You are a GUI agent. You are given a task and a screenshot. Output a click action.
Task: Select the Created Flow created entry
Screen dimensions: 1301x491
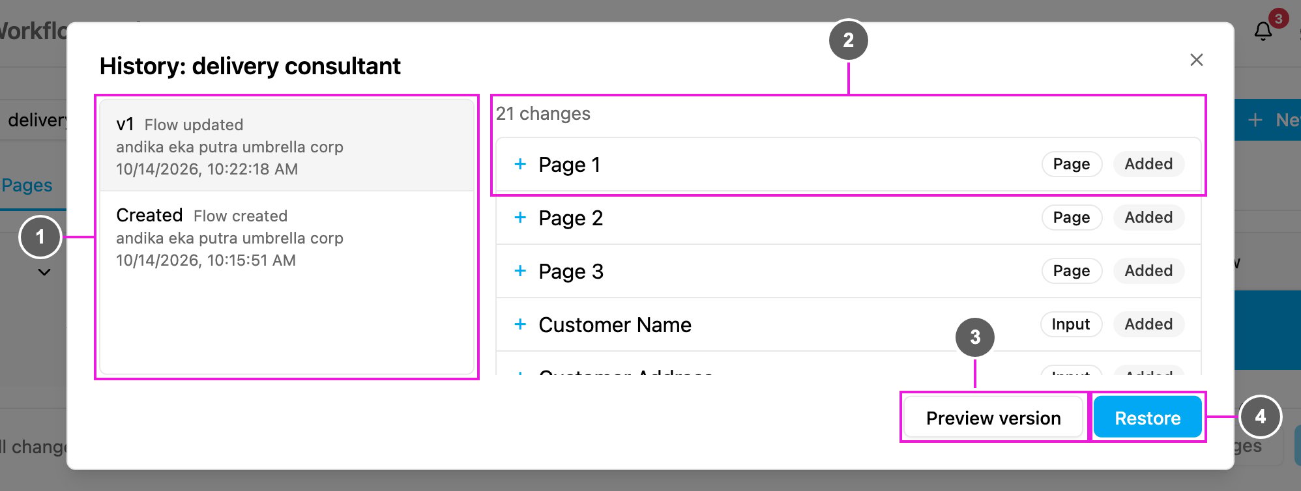287,237
